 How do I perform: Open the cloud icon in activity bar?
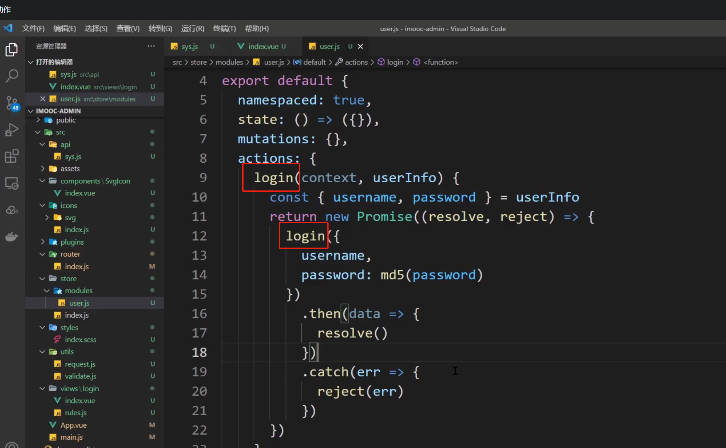pos(12,210)
